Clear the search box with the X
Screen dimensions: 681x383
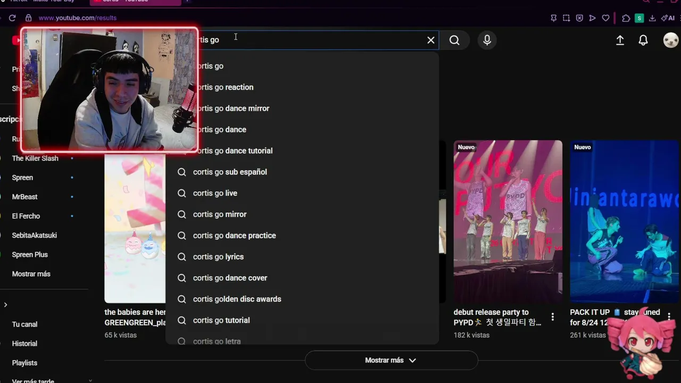(431, 40)
